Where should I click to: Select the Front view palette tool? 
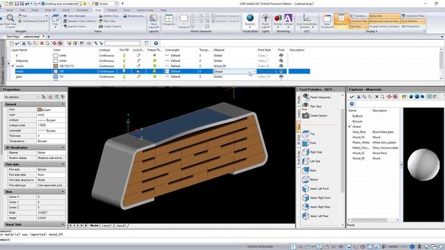click(x=309, y=143)
